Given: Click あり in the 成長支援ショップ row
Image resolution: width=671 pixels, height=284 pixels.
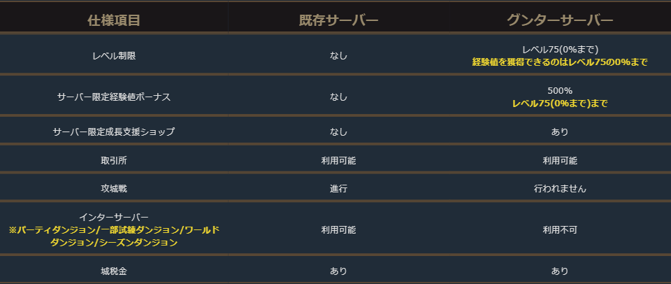Looking at the screenshot, I should [x=560, y=132].
